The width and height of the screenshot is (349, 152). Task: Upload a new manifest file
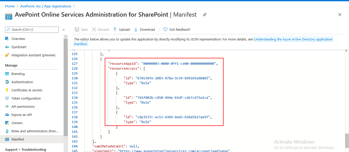tap(121, 29)
